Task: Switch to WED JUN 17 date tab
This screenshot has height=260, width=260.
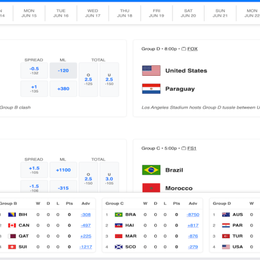Action: point(93,13)
